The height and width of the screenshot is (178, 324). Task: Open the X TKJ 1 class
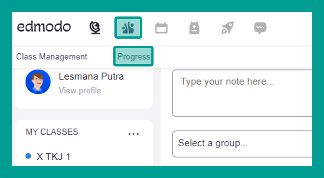53,157
